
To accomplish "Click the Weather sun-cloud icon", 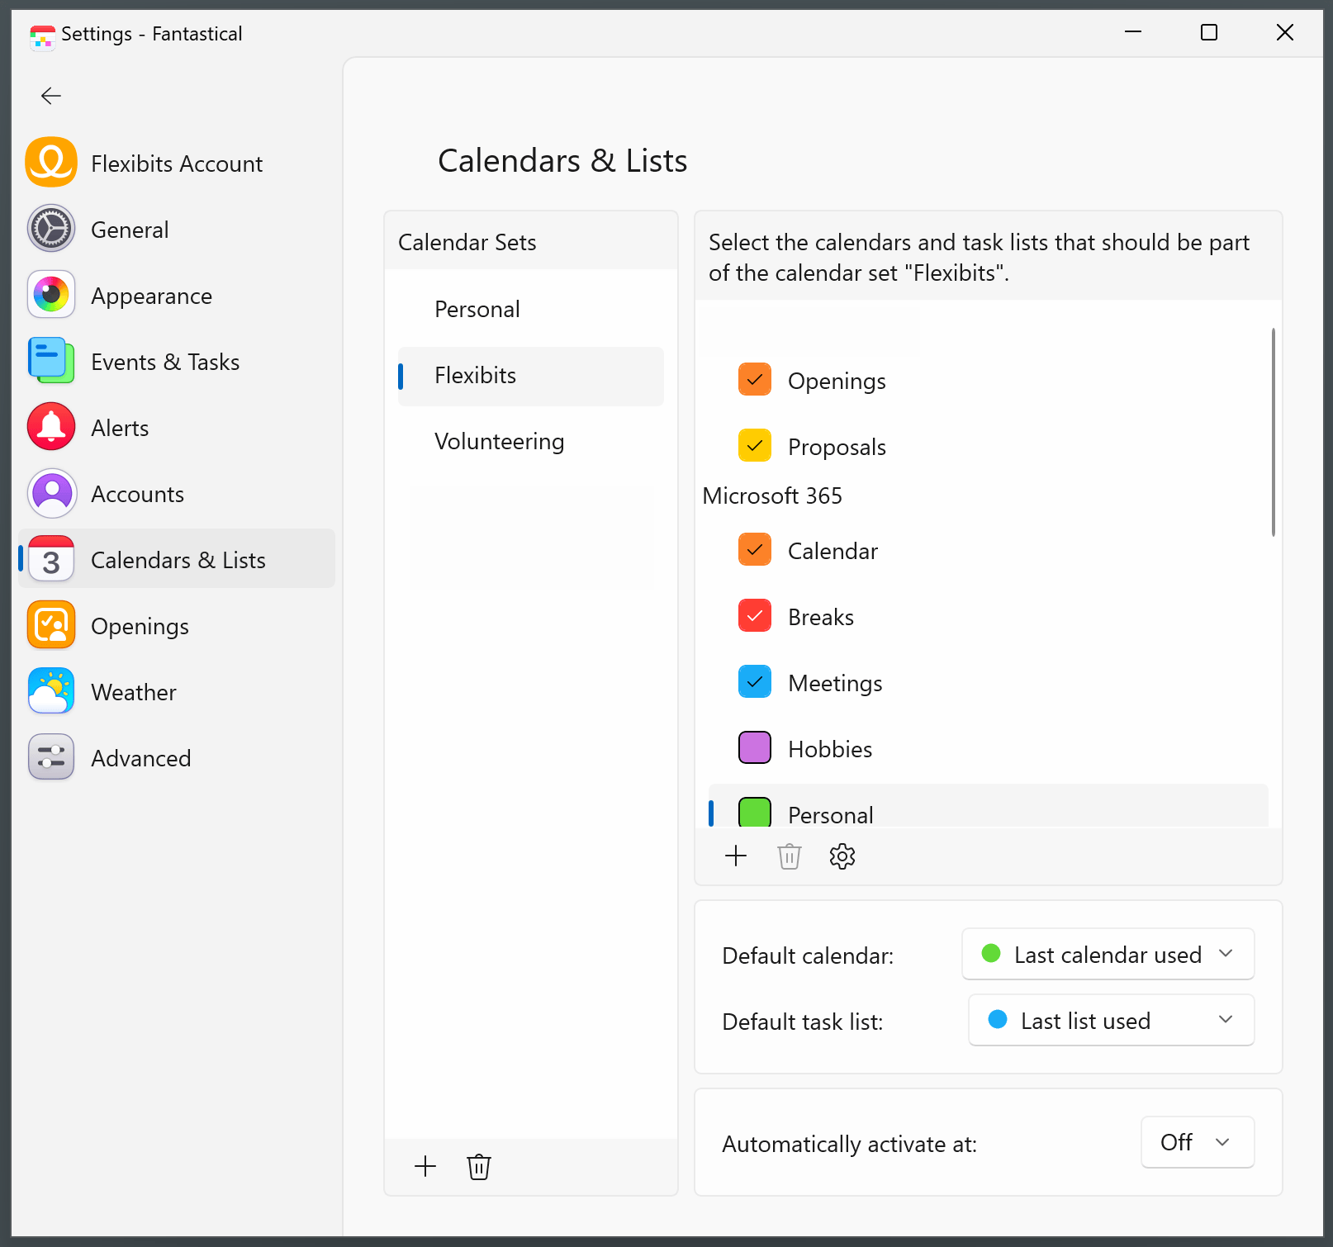I will (x=51, y=691).
